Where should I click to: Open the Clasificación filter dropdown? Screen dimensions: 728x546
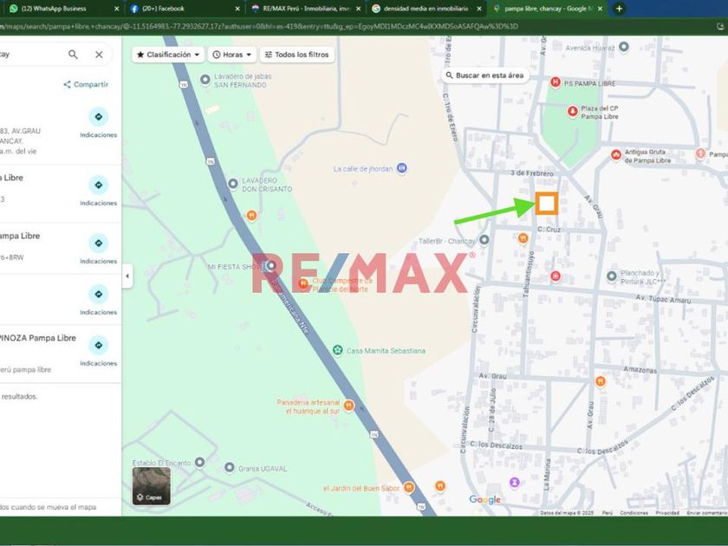168,55
